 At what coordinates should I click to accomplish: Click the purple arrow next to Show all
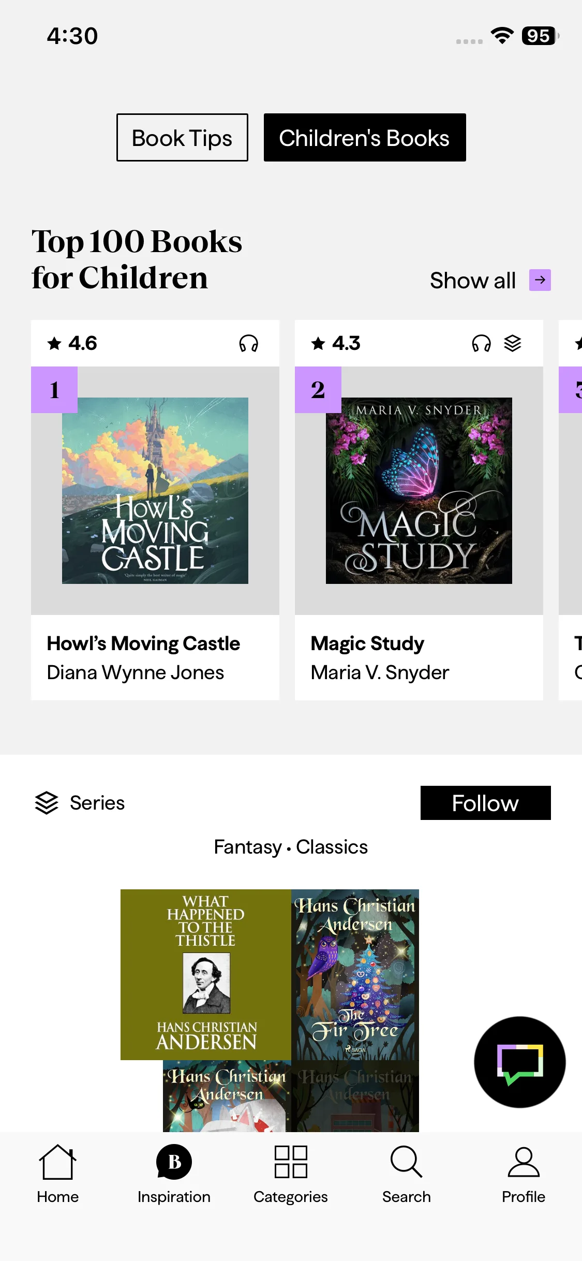[540, 280]
